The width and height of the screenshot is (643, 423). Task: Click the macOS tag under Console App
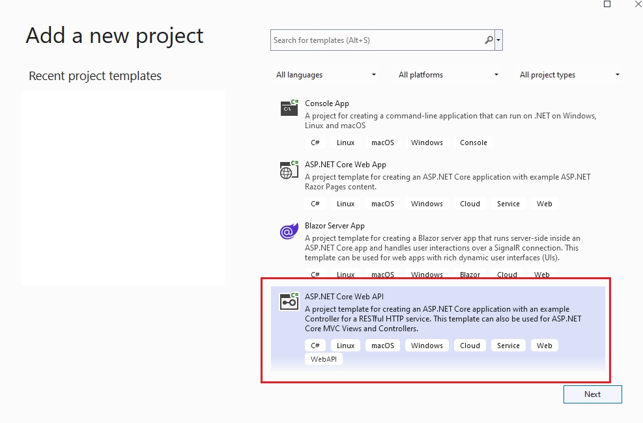382,143
